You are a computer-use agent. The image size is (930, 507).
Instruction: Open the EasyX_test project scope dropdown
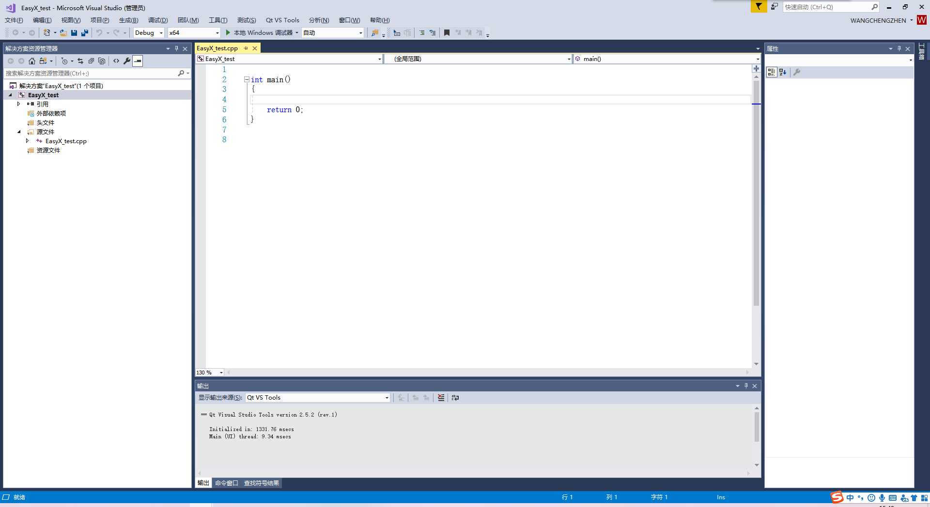click(x=379, y=59)
